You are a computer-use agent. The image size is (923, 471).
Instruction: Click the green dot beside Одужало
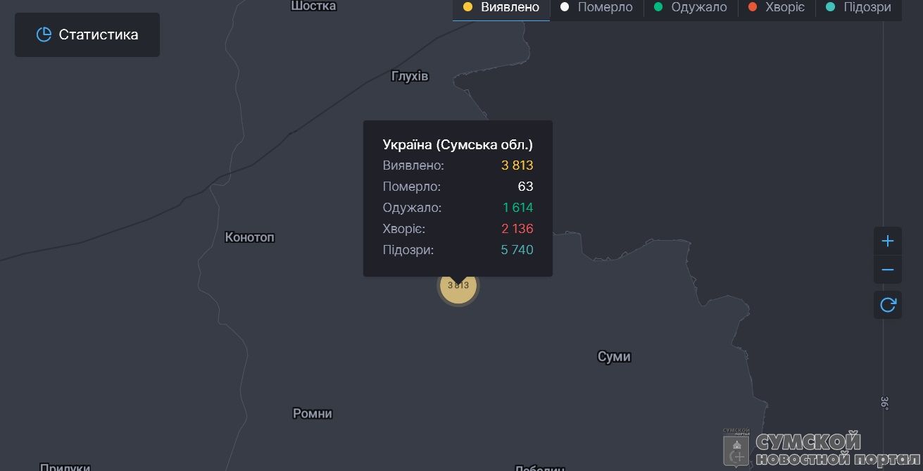click(x=658, y=8)
